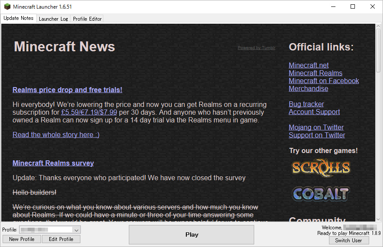Click the 'Official links:' heading
This screenshot has width=383, height=247.
321,47
